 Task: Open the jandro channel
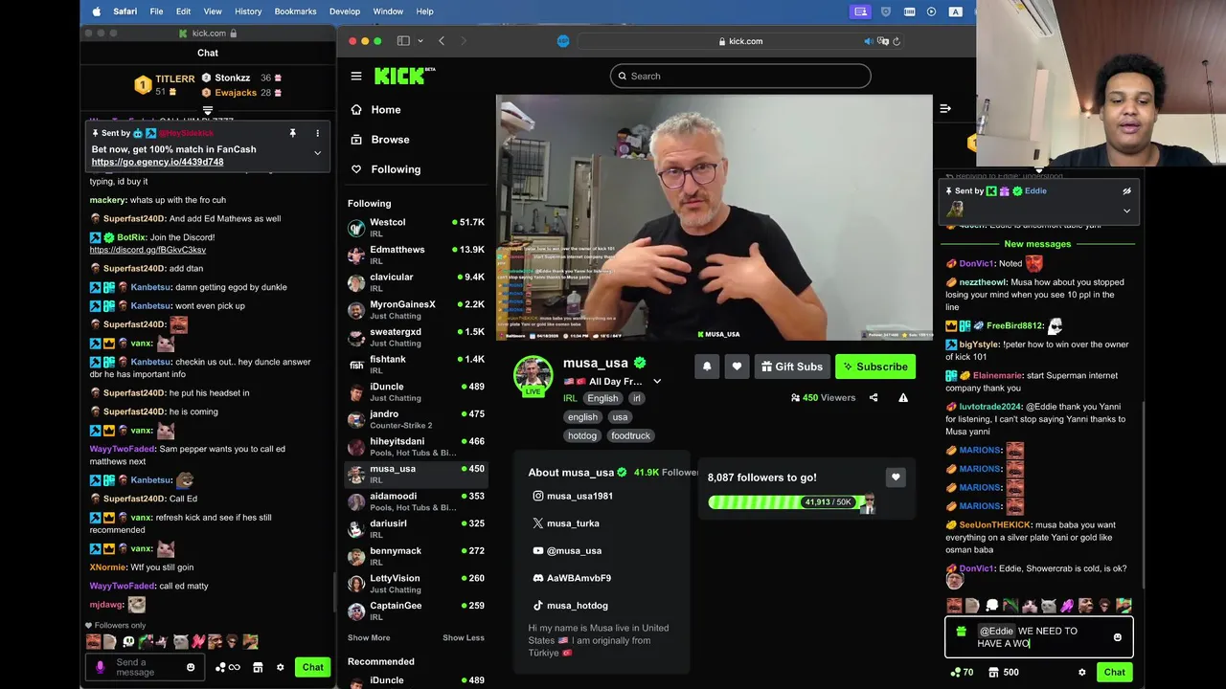coord(416,419)
